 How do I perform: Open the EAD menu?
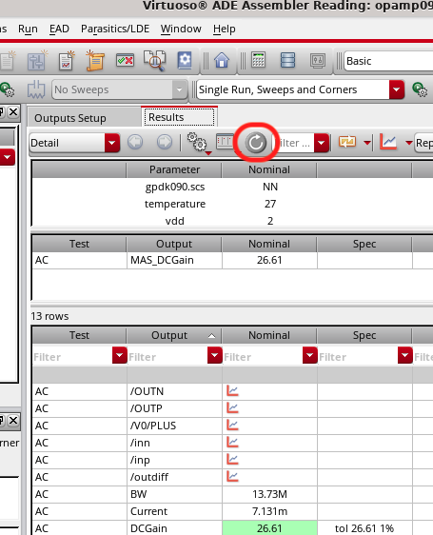click(x=59, y=29)
